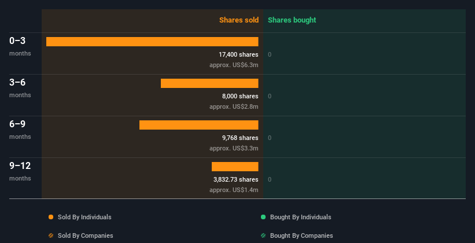475x243 pixels.
Task: Click the 0 bought value in 0–3 months row
Action: (x=270, y=54)
